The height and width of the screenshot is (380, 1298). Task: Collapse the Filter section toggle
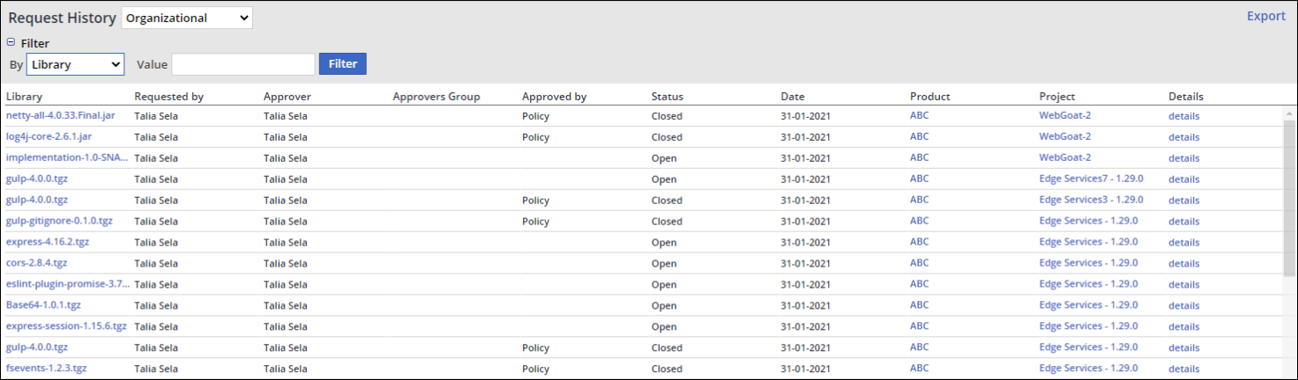point(11,42)
